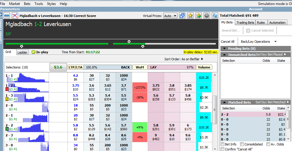292x151 pixels.
Task: Switch to the Trading Bets tab
Action: click(245, 23)
